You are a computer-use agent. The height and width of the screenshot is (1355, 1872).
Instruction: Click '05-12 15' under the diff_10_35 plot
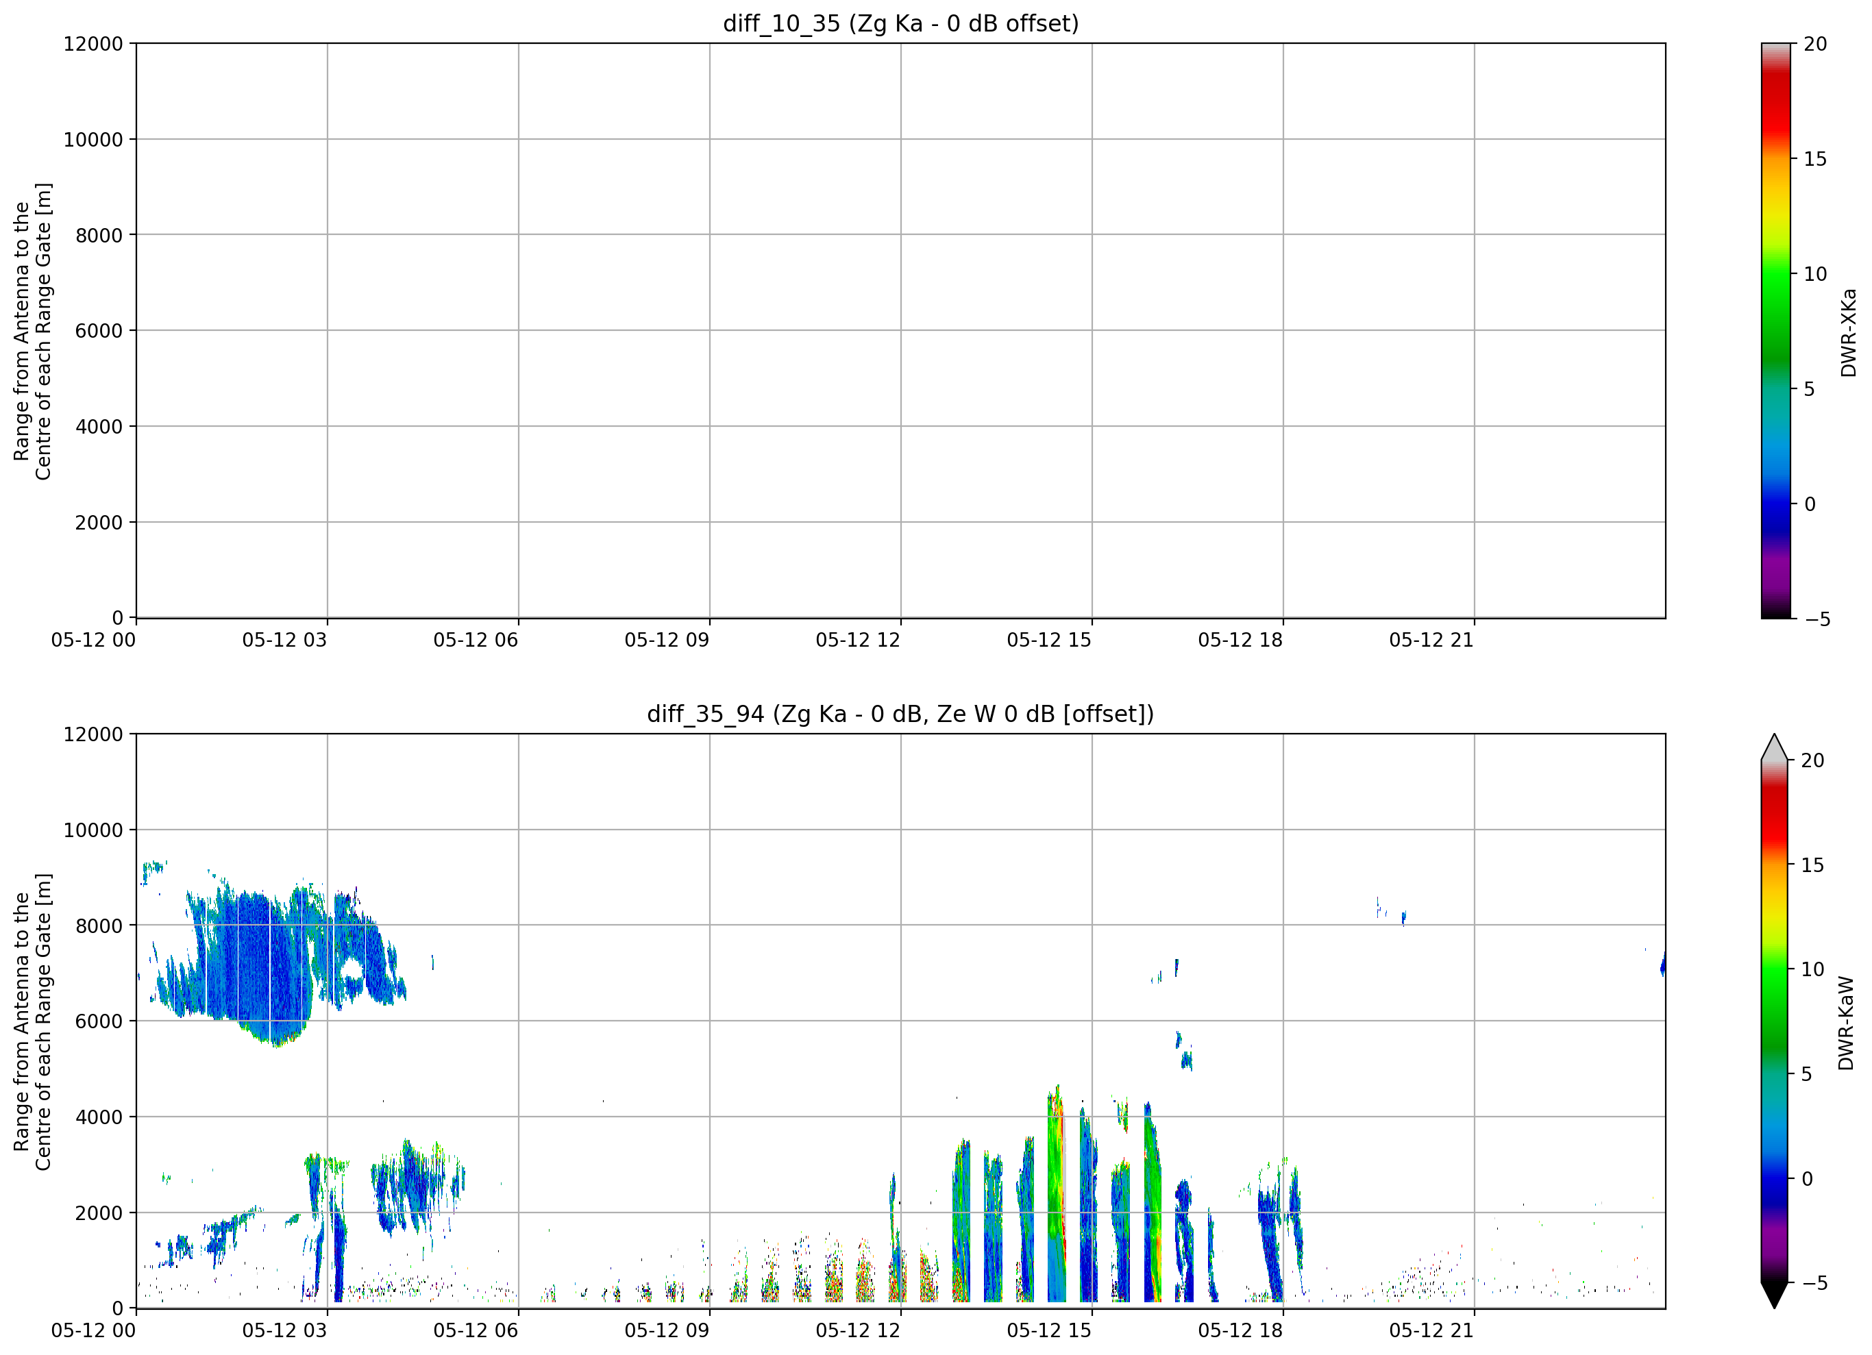point(1049,641)
